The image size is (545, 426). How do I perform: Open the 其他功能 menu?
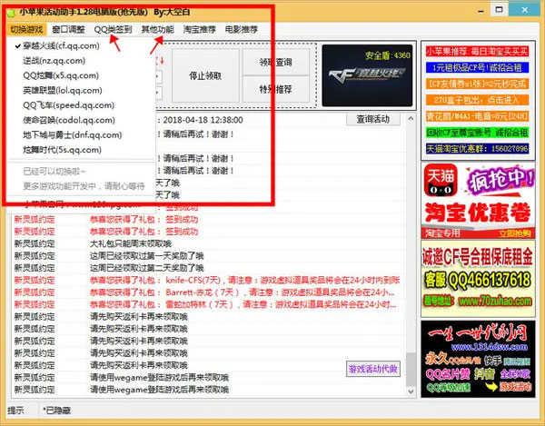tap(157, 30)
